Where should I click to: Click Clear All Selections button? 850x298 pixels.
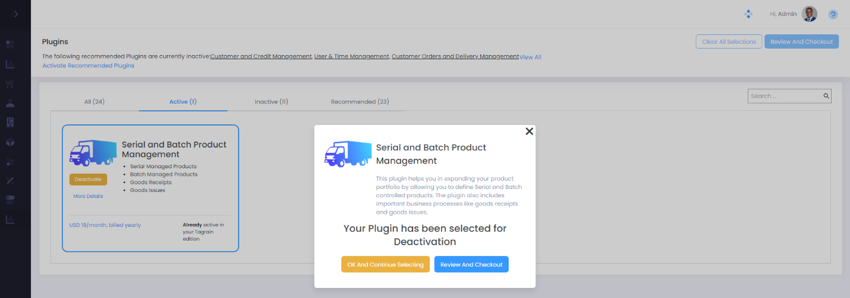click(729, 41)
